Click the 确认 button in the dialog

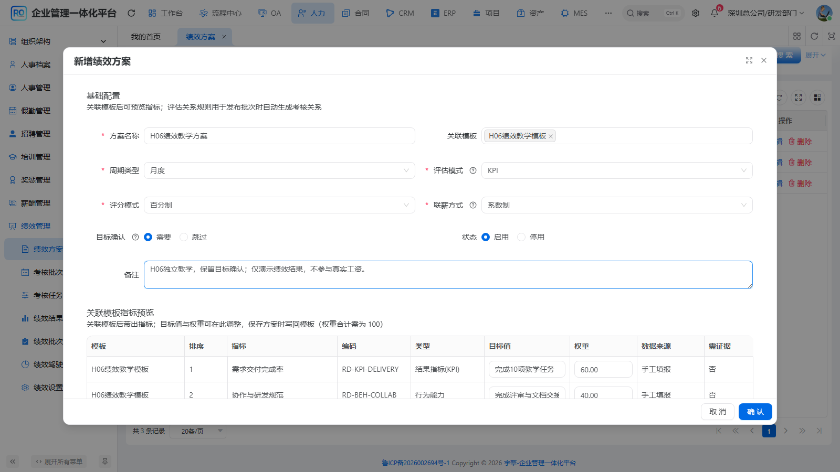click(755, 412)
